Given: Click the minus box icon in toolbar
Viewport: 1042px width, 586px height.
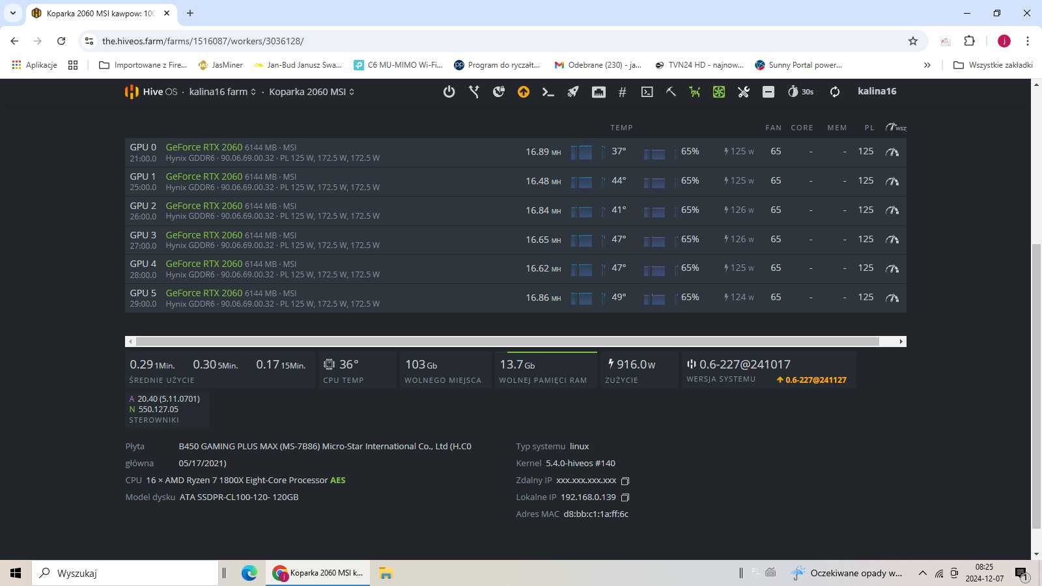Looking at the screenshot, I should (x=768, y=92).
